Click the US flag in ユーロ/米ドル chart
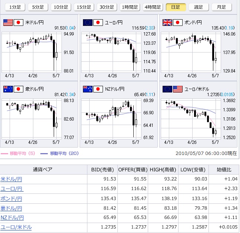The image size is (240, 233). (x=178, y=89)
